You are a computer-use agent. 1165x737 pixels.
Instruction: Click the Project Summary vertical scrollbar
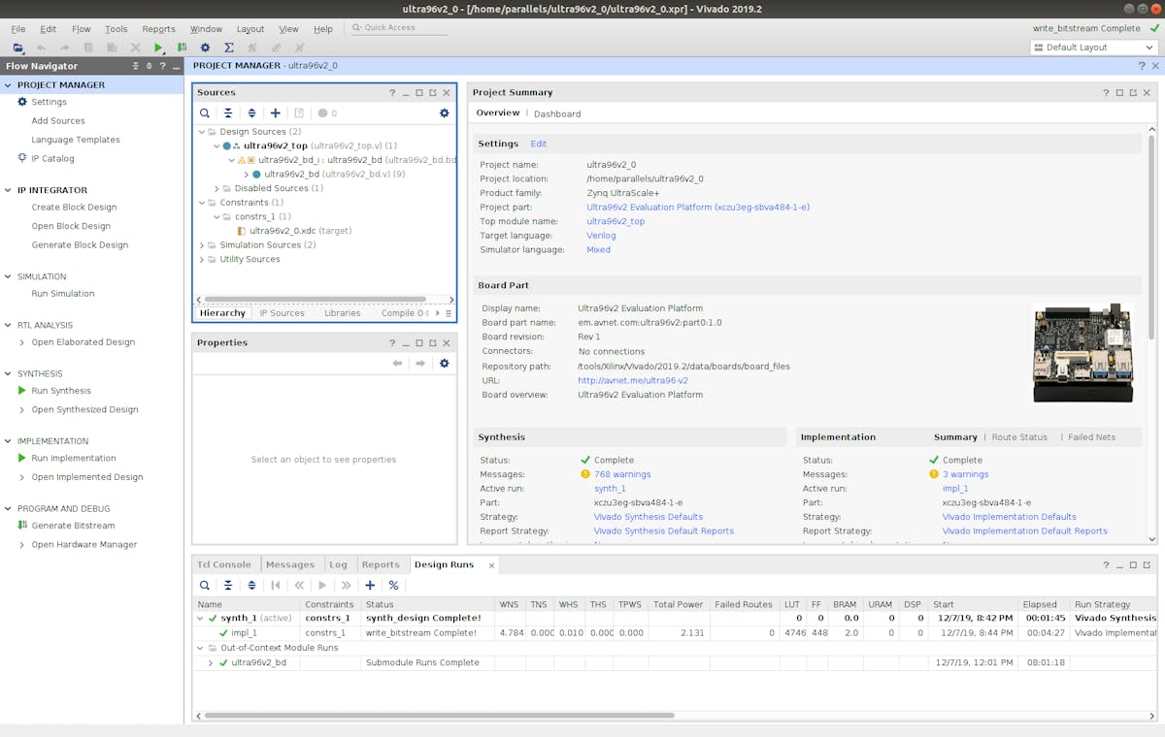pyautogui.click(x=1151, y=238)
